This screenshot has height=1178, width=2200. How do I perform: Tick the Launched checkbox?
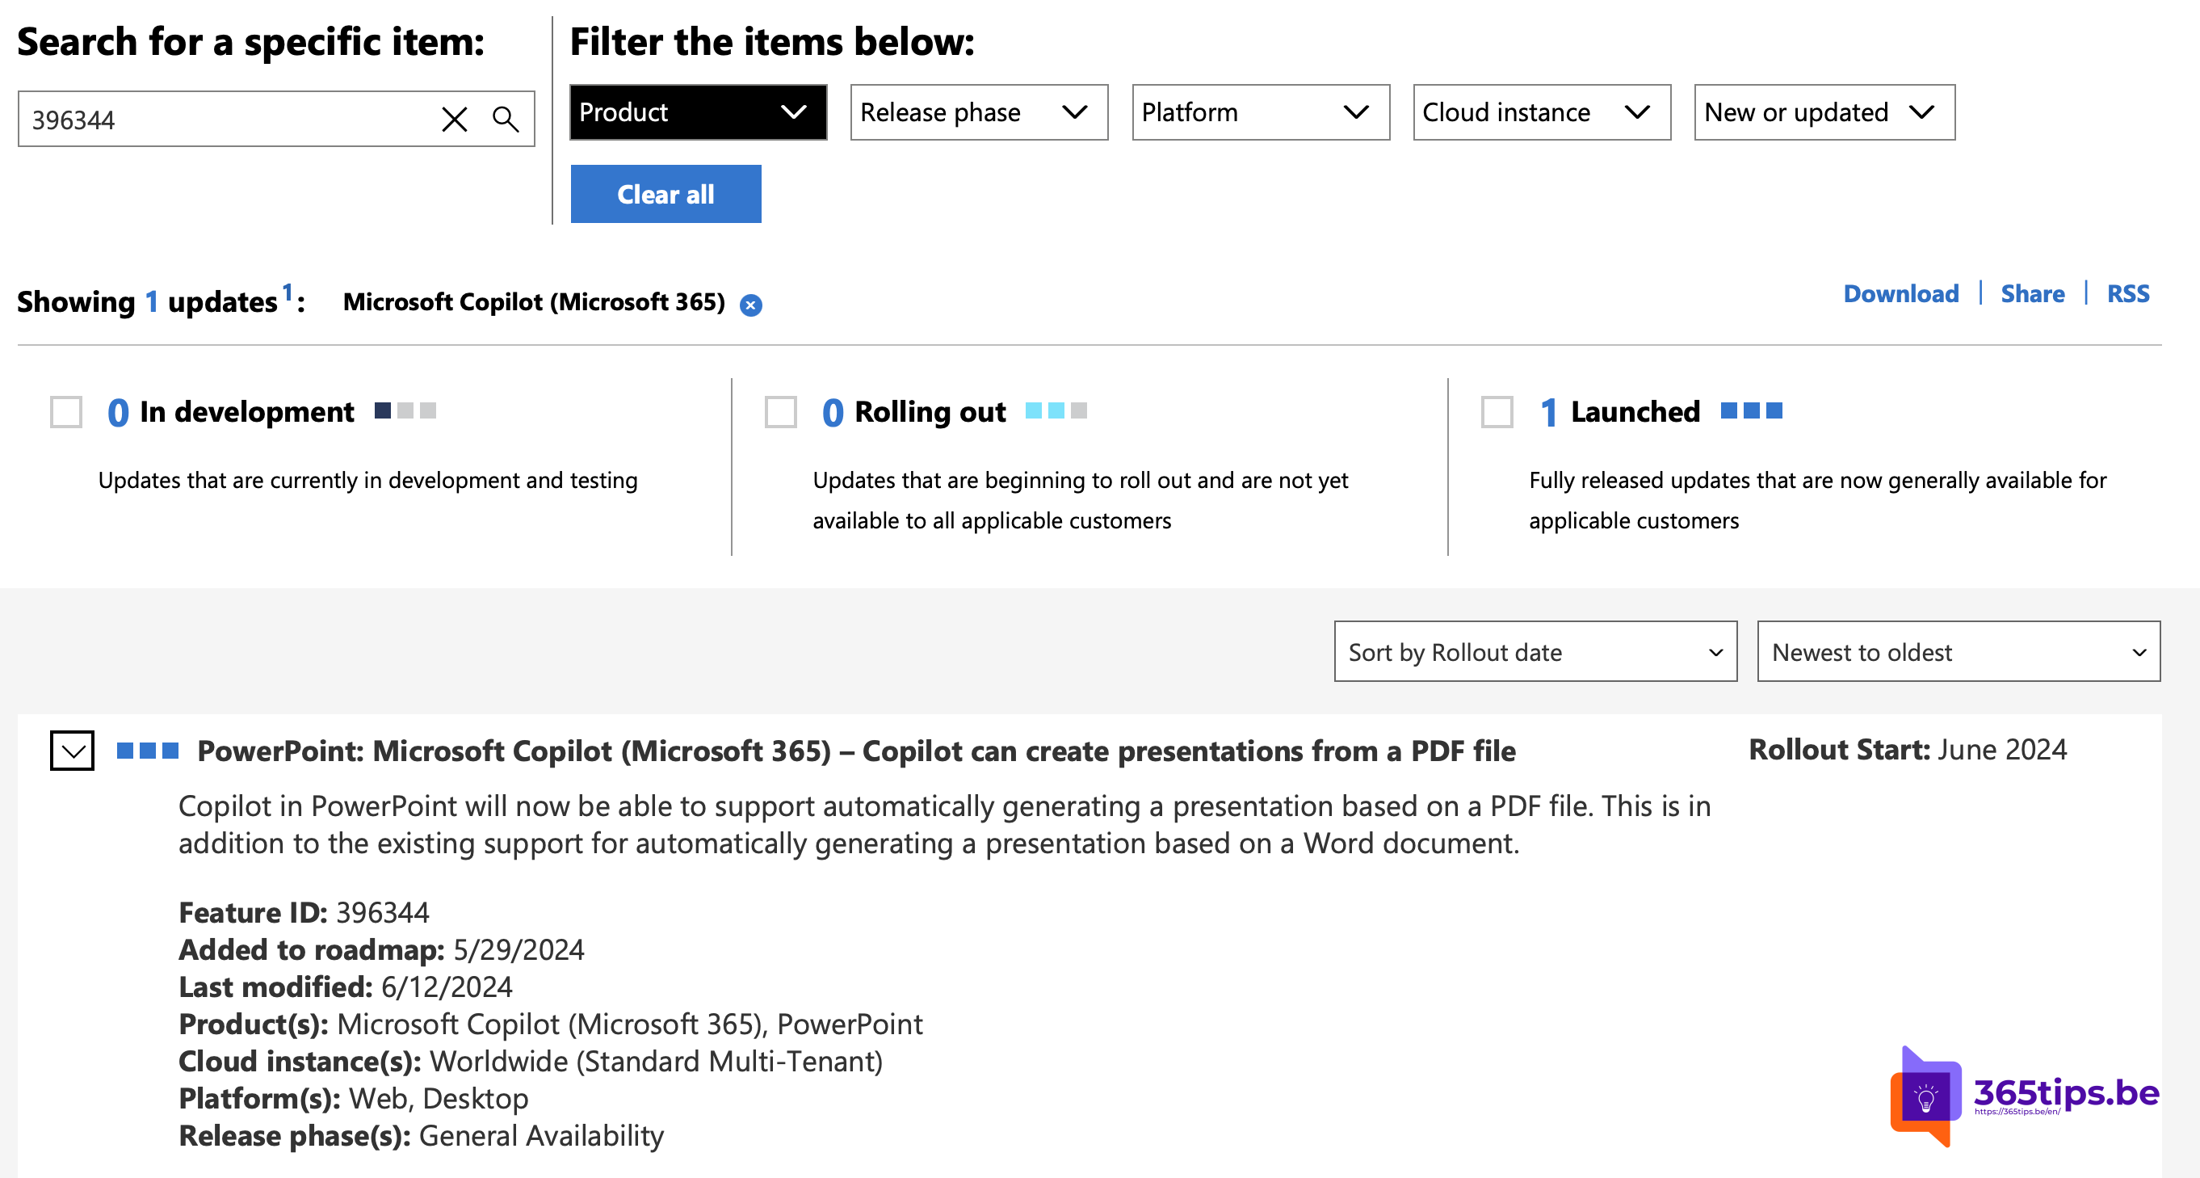(x=1497, y=412)
